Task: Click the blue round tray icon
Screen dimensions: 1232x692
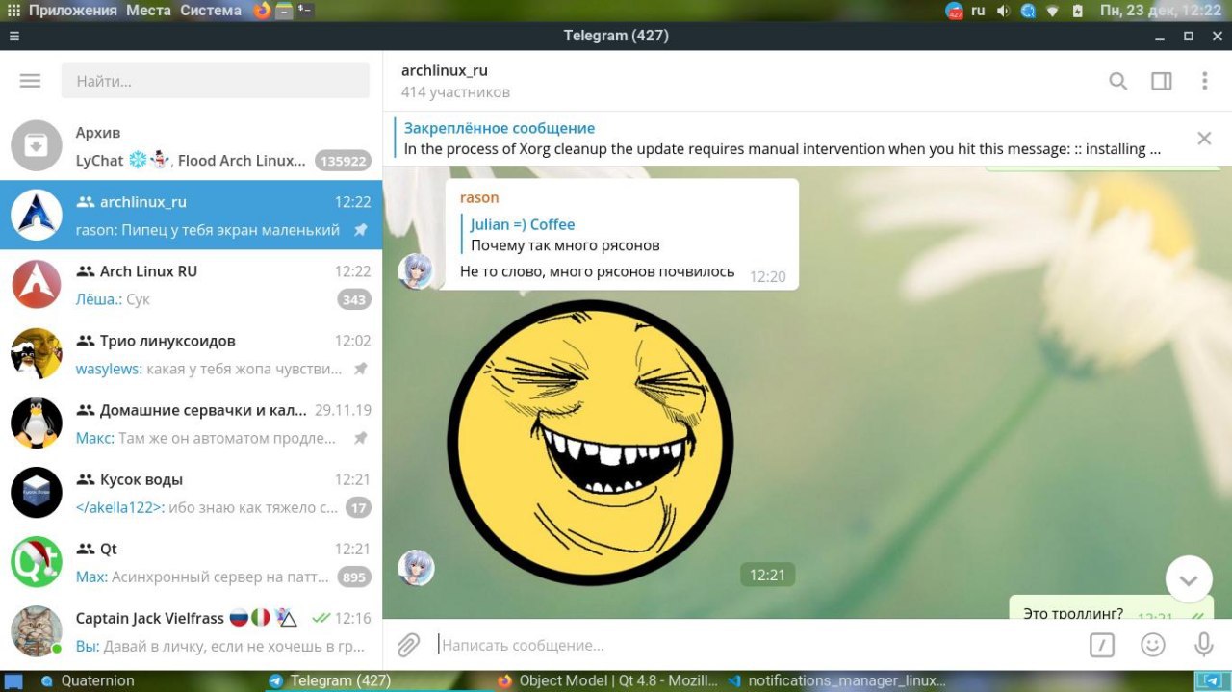Action: click(1028, 11)
